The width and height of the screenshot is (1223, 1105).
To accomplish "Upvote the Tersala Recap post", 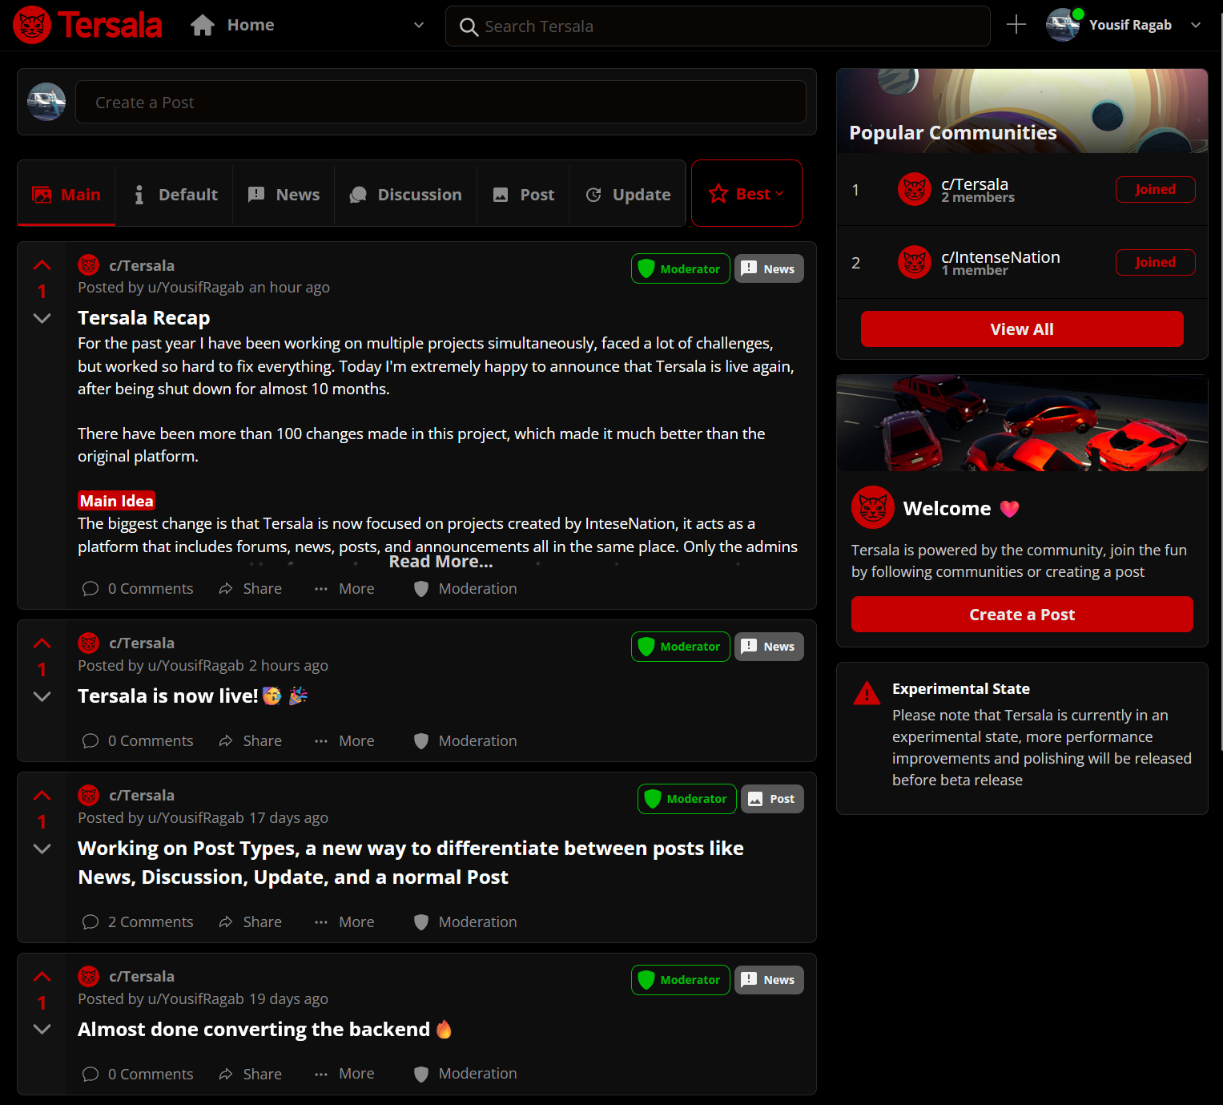I will click(42, 265).
